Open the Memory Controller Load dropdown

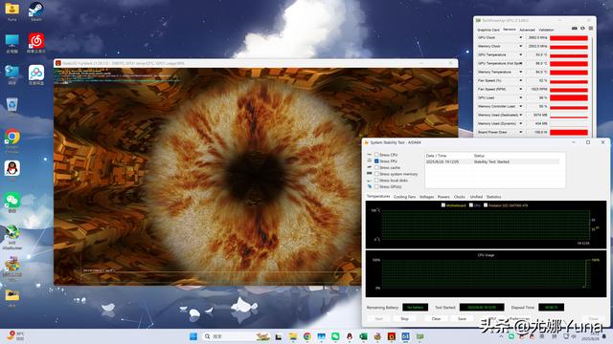click(x=521, y=106)
